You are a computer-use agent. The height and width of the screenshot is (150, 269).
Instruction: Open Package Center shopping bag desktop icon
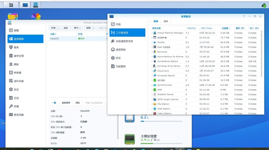(13, 17)
